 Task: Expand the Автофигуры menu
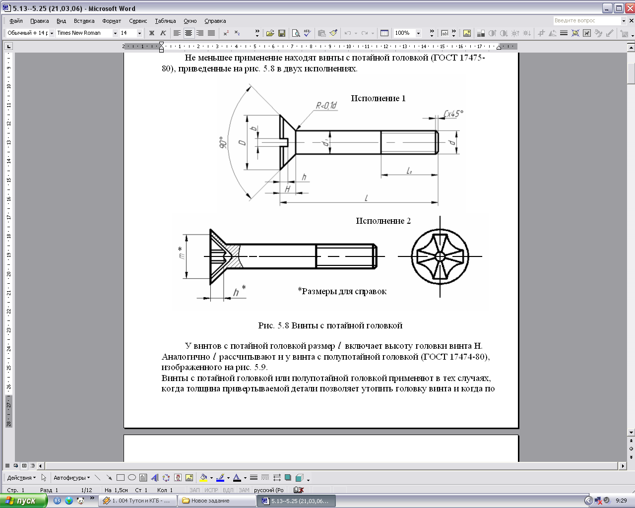pos(71,478)
